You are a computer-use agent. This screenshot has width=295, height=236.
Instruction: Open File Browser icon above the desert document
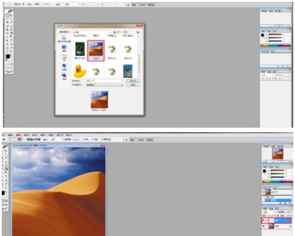(x=126, y=140)
